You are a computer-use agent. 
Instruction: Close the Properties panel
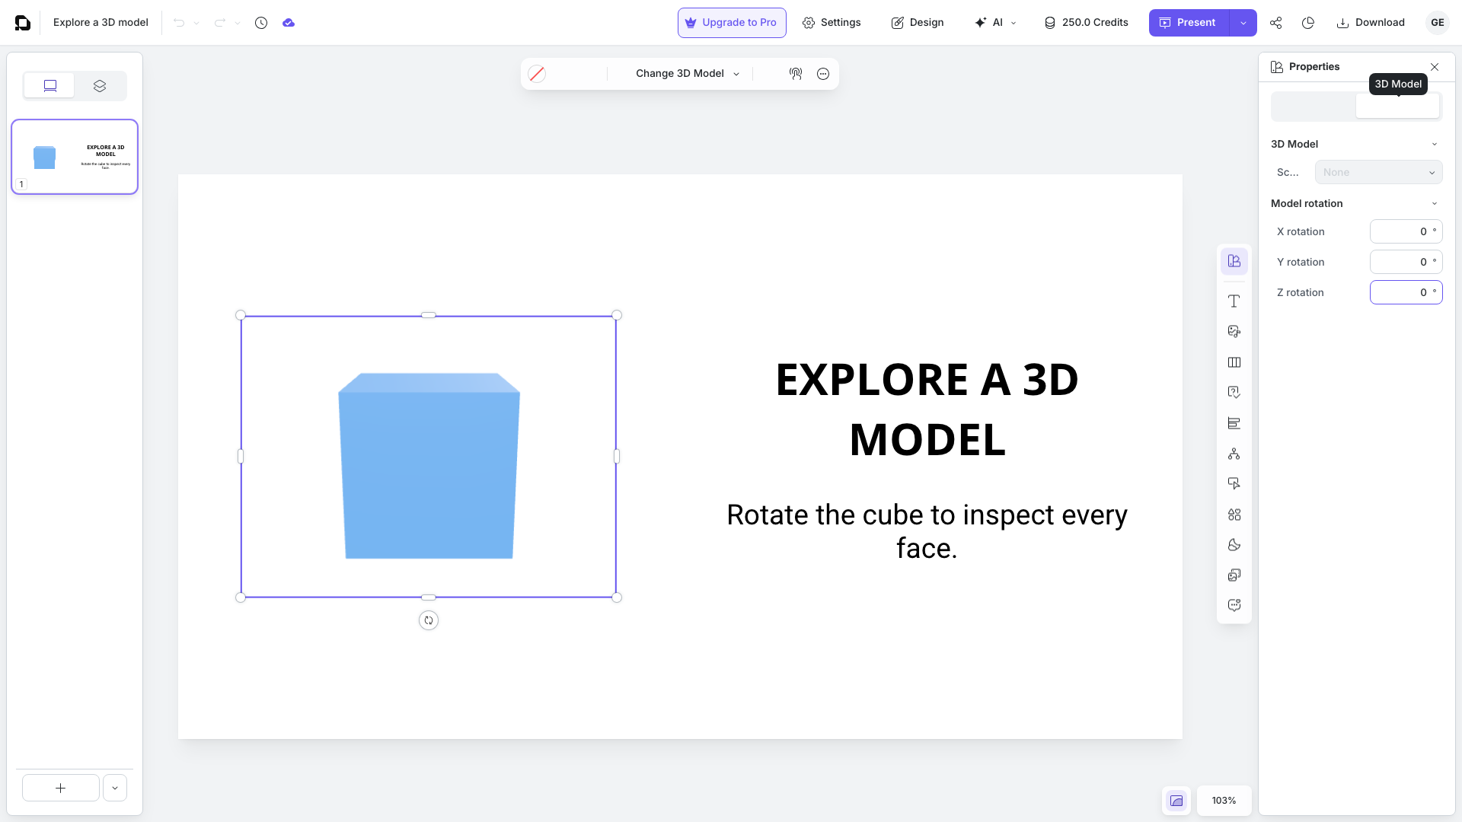[1435, 67]
